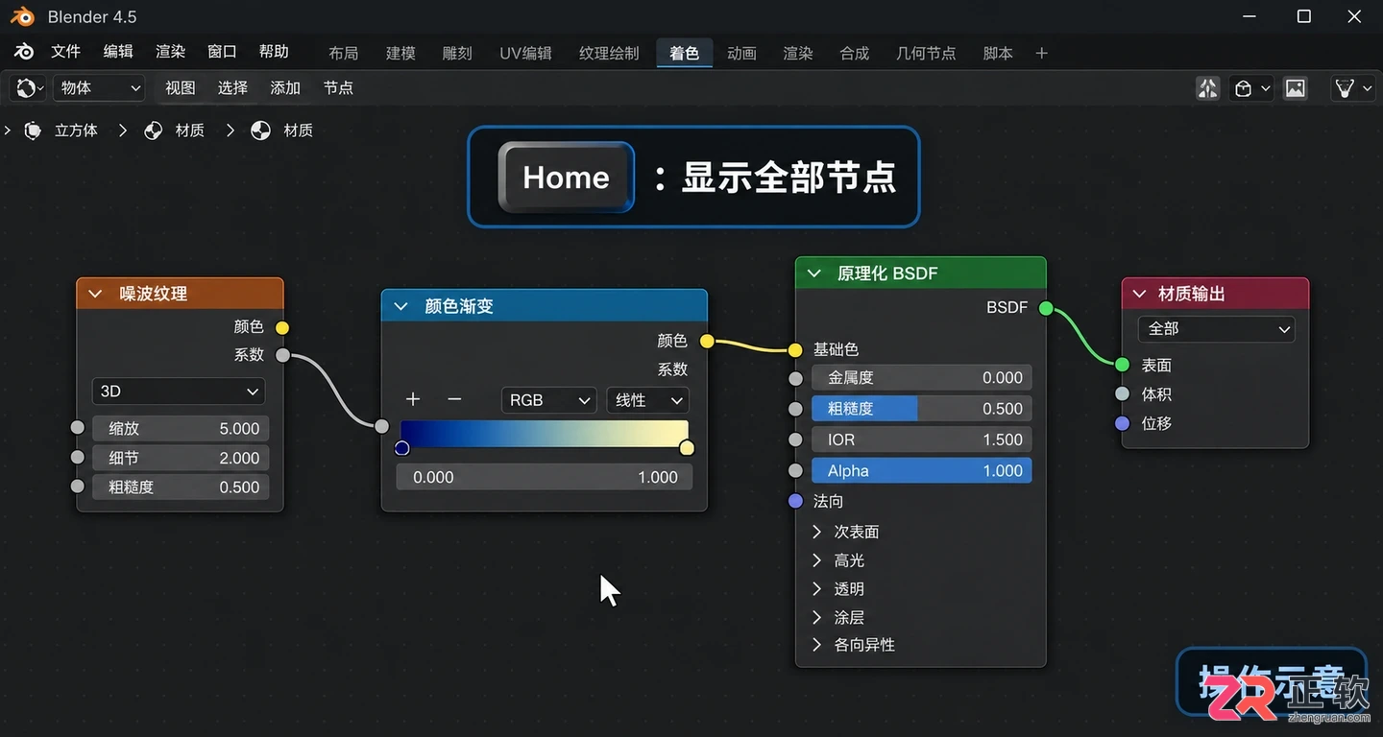
Task: Open the 文件 menu
Action: 65,52
